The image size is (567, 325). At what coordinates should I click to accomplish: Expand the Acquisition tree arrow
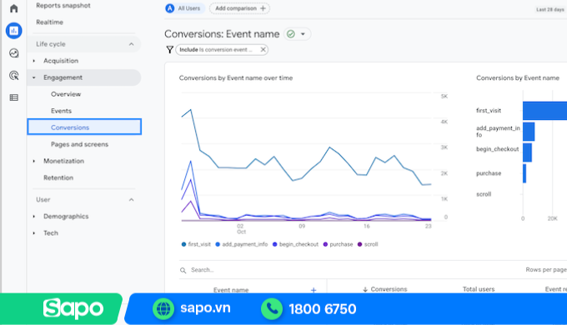point(34,61)
